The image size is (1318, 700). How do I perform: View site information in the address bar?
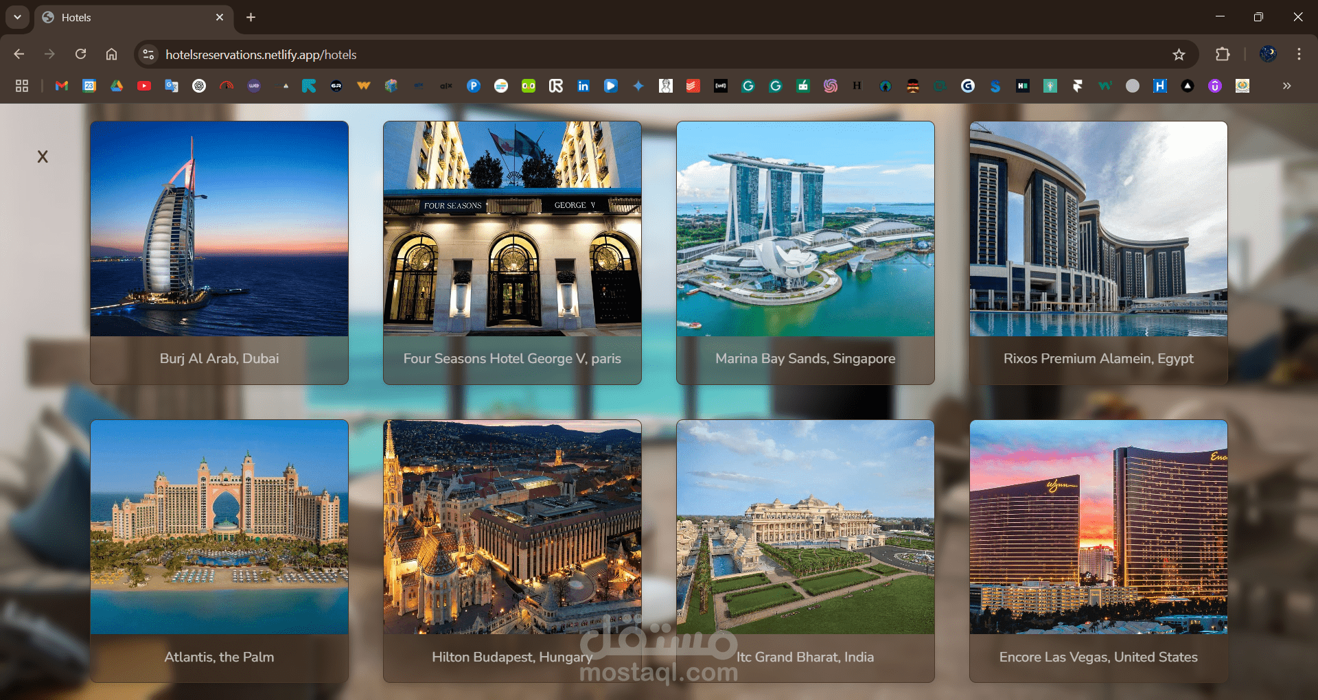pyautogui.click(x=148, y=54)
